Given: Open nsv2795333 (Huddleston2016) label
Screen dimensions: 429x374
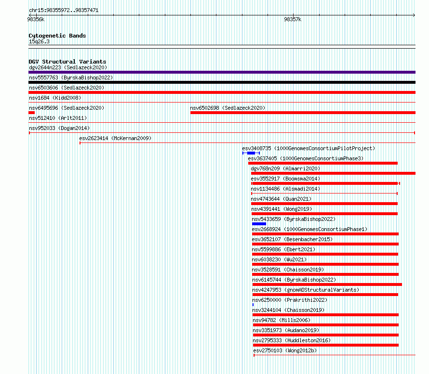Looking at the screenshot, I should 292,340.
